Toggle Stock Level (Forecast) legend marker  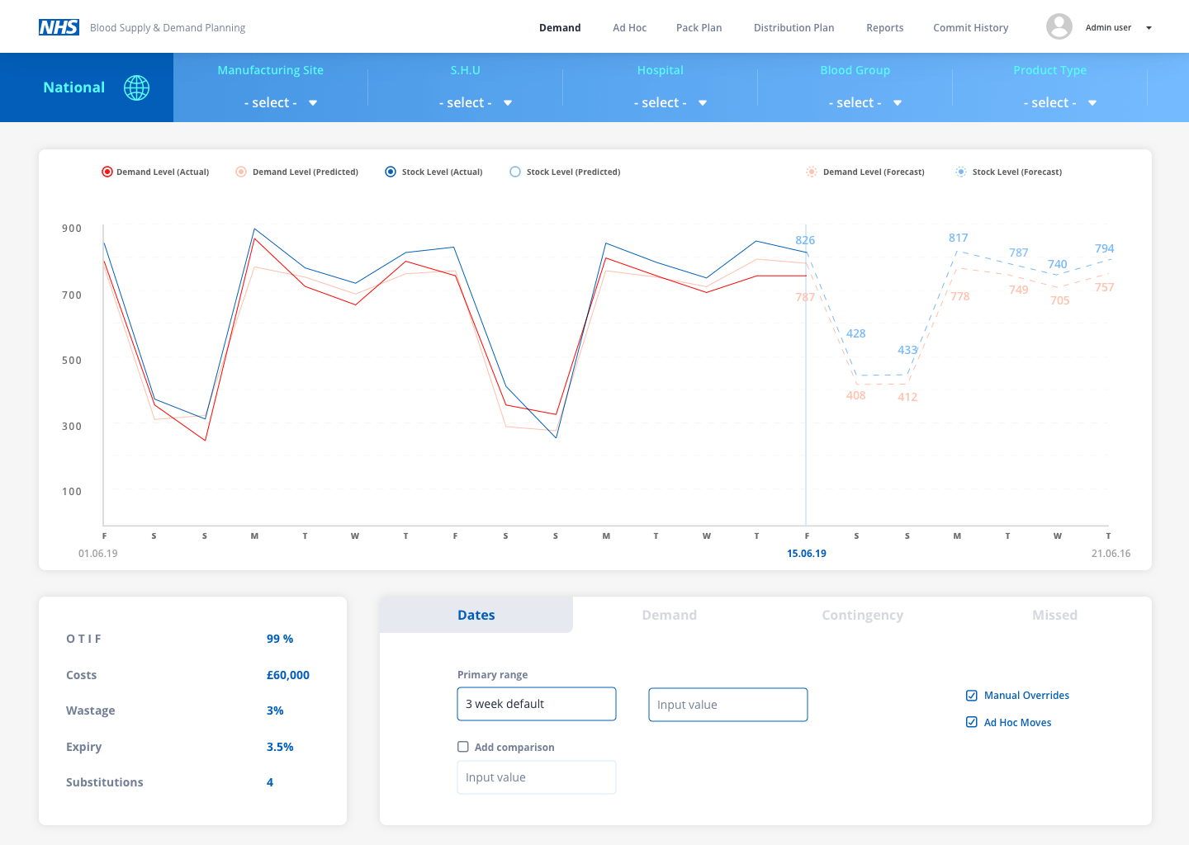[961, 172]
